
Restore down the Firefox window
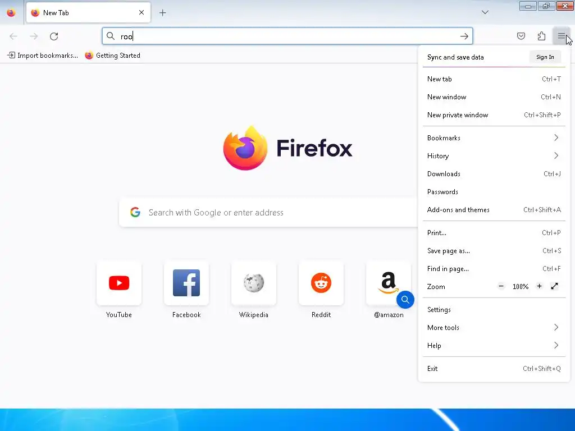tap(546, 6)
